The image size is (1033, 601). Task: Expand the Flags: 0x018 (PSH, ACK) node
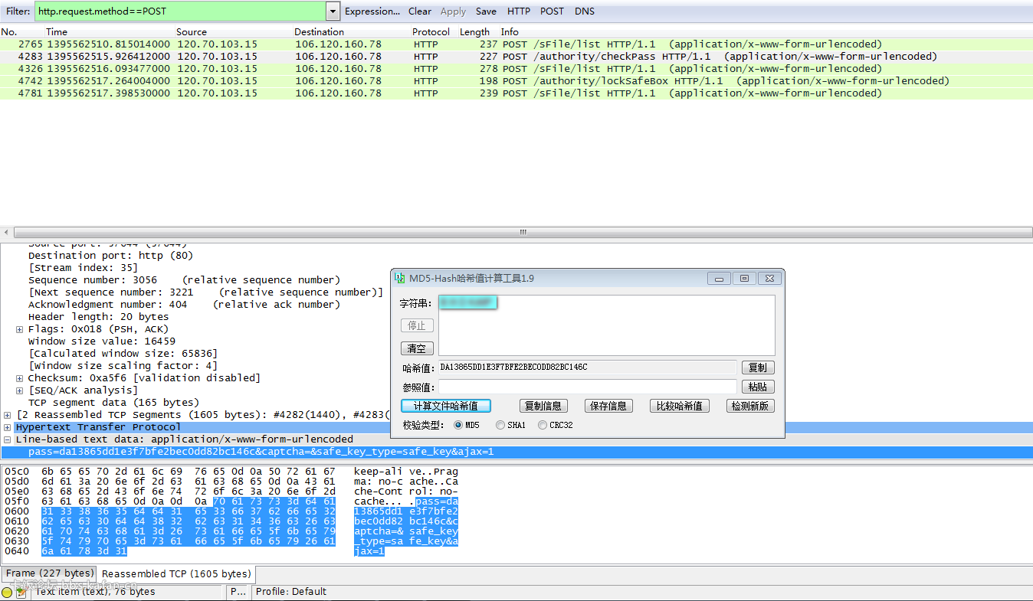(x=19, y=329)
